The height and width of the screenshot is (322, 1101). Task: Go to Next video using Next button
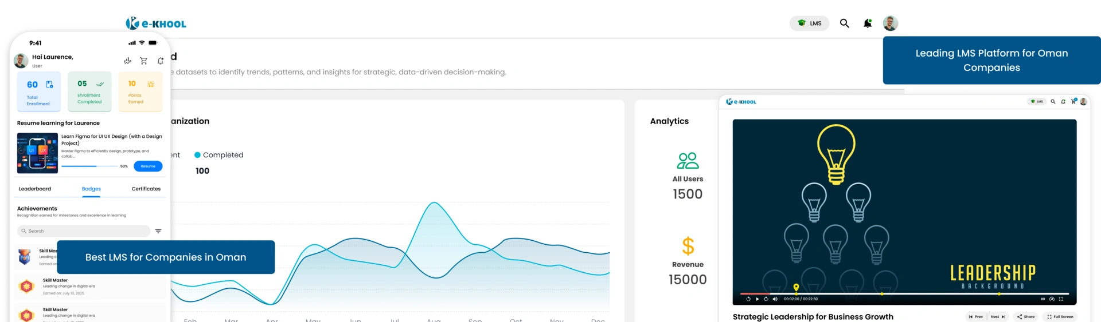tap(998, 316)
